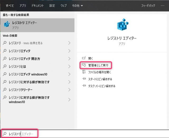Click magnifier icon in the search box

5,134
